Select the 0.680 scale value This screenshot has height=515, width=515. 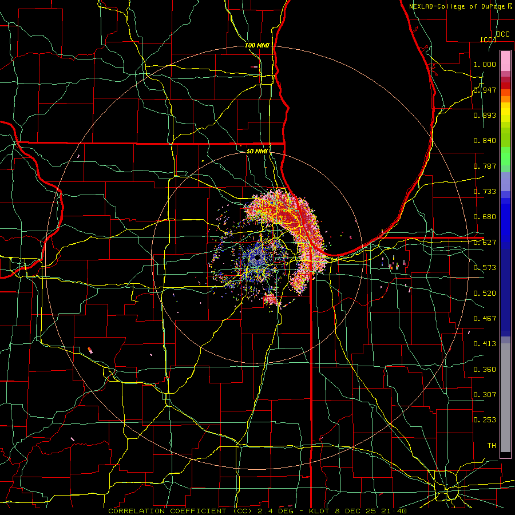tap(485, 216)
